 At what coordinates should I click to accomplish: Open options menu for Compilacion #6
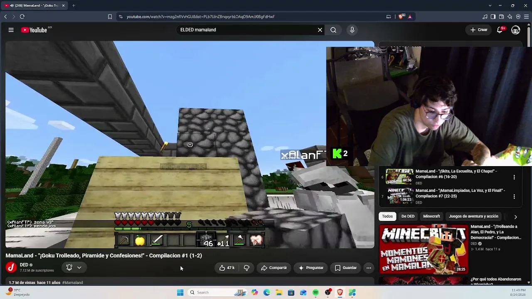point(514,177)
